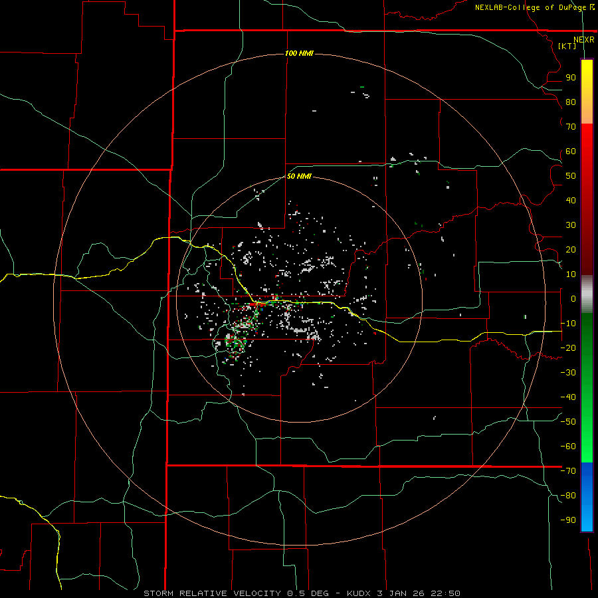Image resolution: width=598 pixels, height=598 pixels.
Task: Click the -60 value on the velocity scale
Action: [x=568, y=447]
